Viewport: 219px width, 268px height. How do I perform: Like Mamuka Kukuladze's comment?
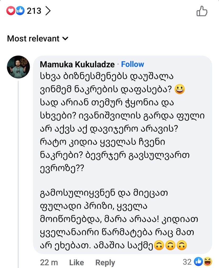click(76, 262)
